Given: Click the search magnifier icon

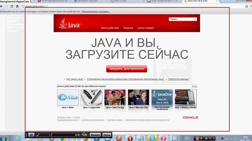Looking at the screenshot, I should 195,19.
